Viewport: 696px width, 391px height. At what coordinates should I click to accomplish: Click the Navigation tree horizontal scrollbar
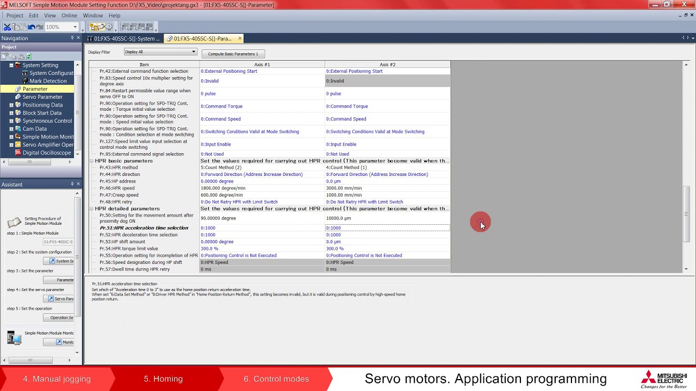click(x=29, y=162)
